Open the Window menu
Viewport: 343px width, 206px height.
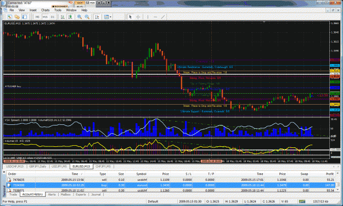[x=71, y=10]
